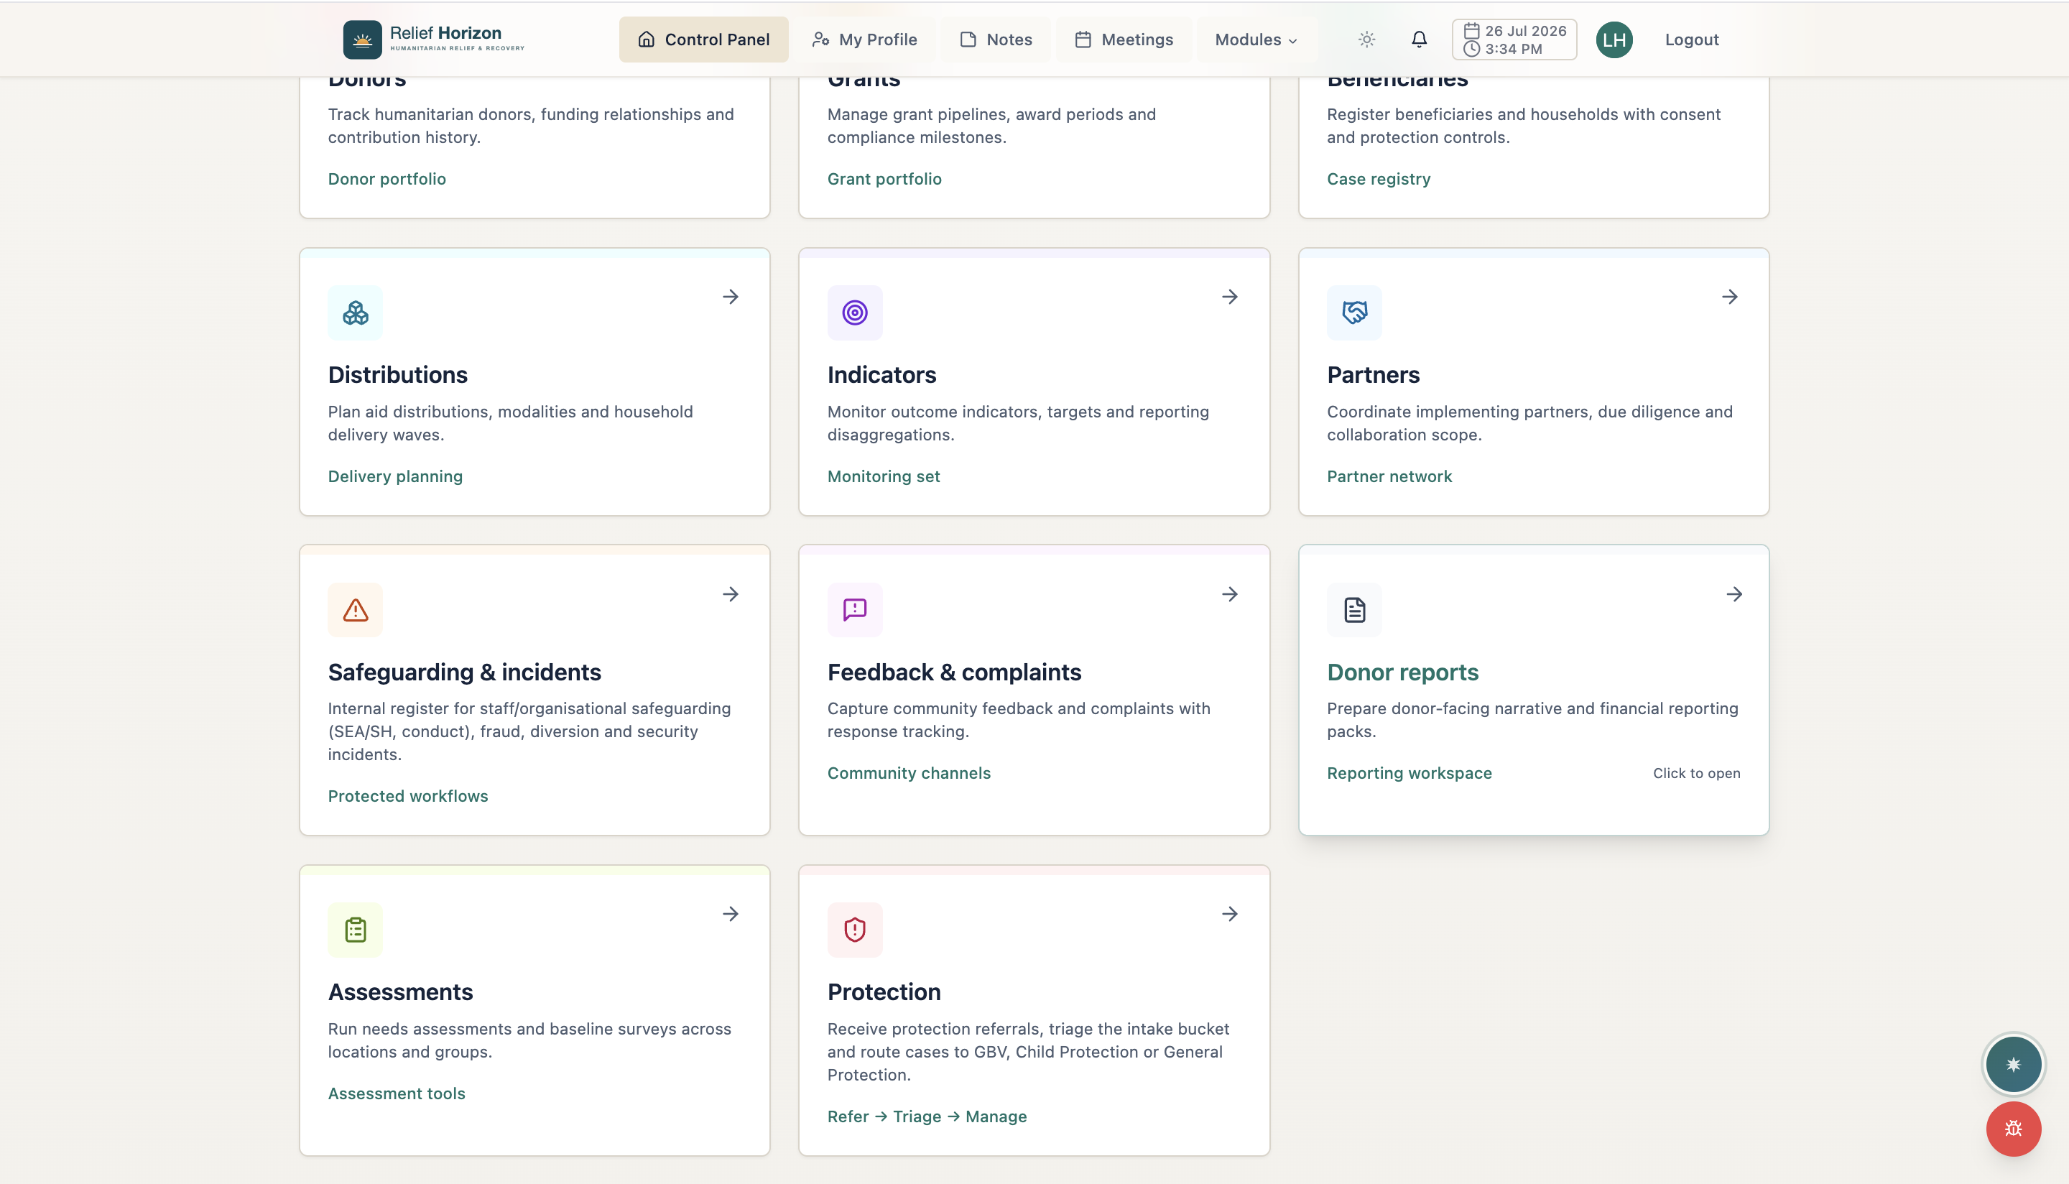Go to the Control Panel tab
This screenshot has width=2069, height=1184.
(x=703, y=39)
